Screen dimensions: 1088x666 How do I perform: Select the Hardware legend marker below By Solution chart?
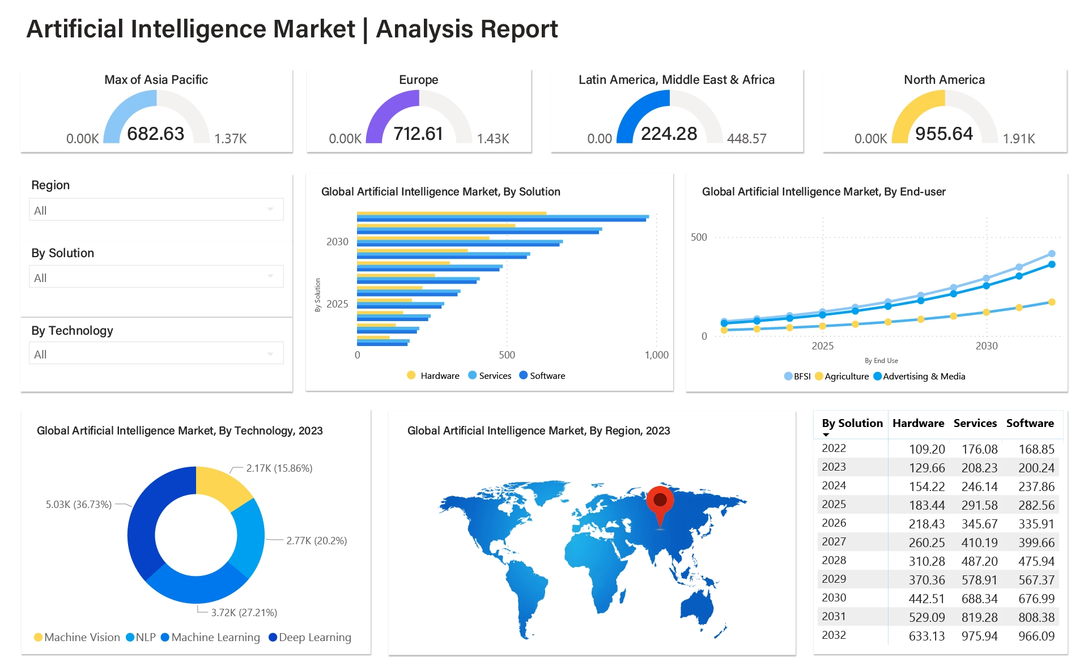(x=411, y=375)
